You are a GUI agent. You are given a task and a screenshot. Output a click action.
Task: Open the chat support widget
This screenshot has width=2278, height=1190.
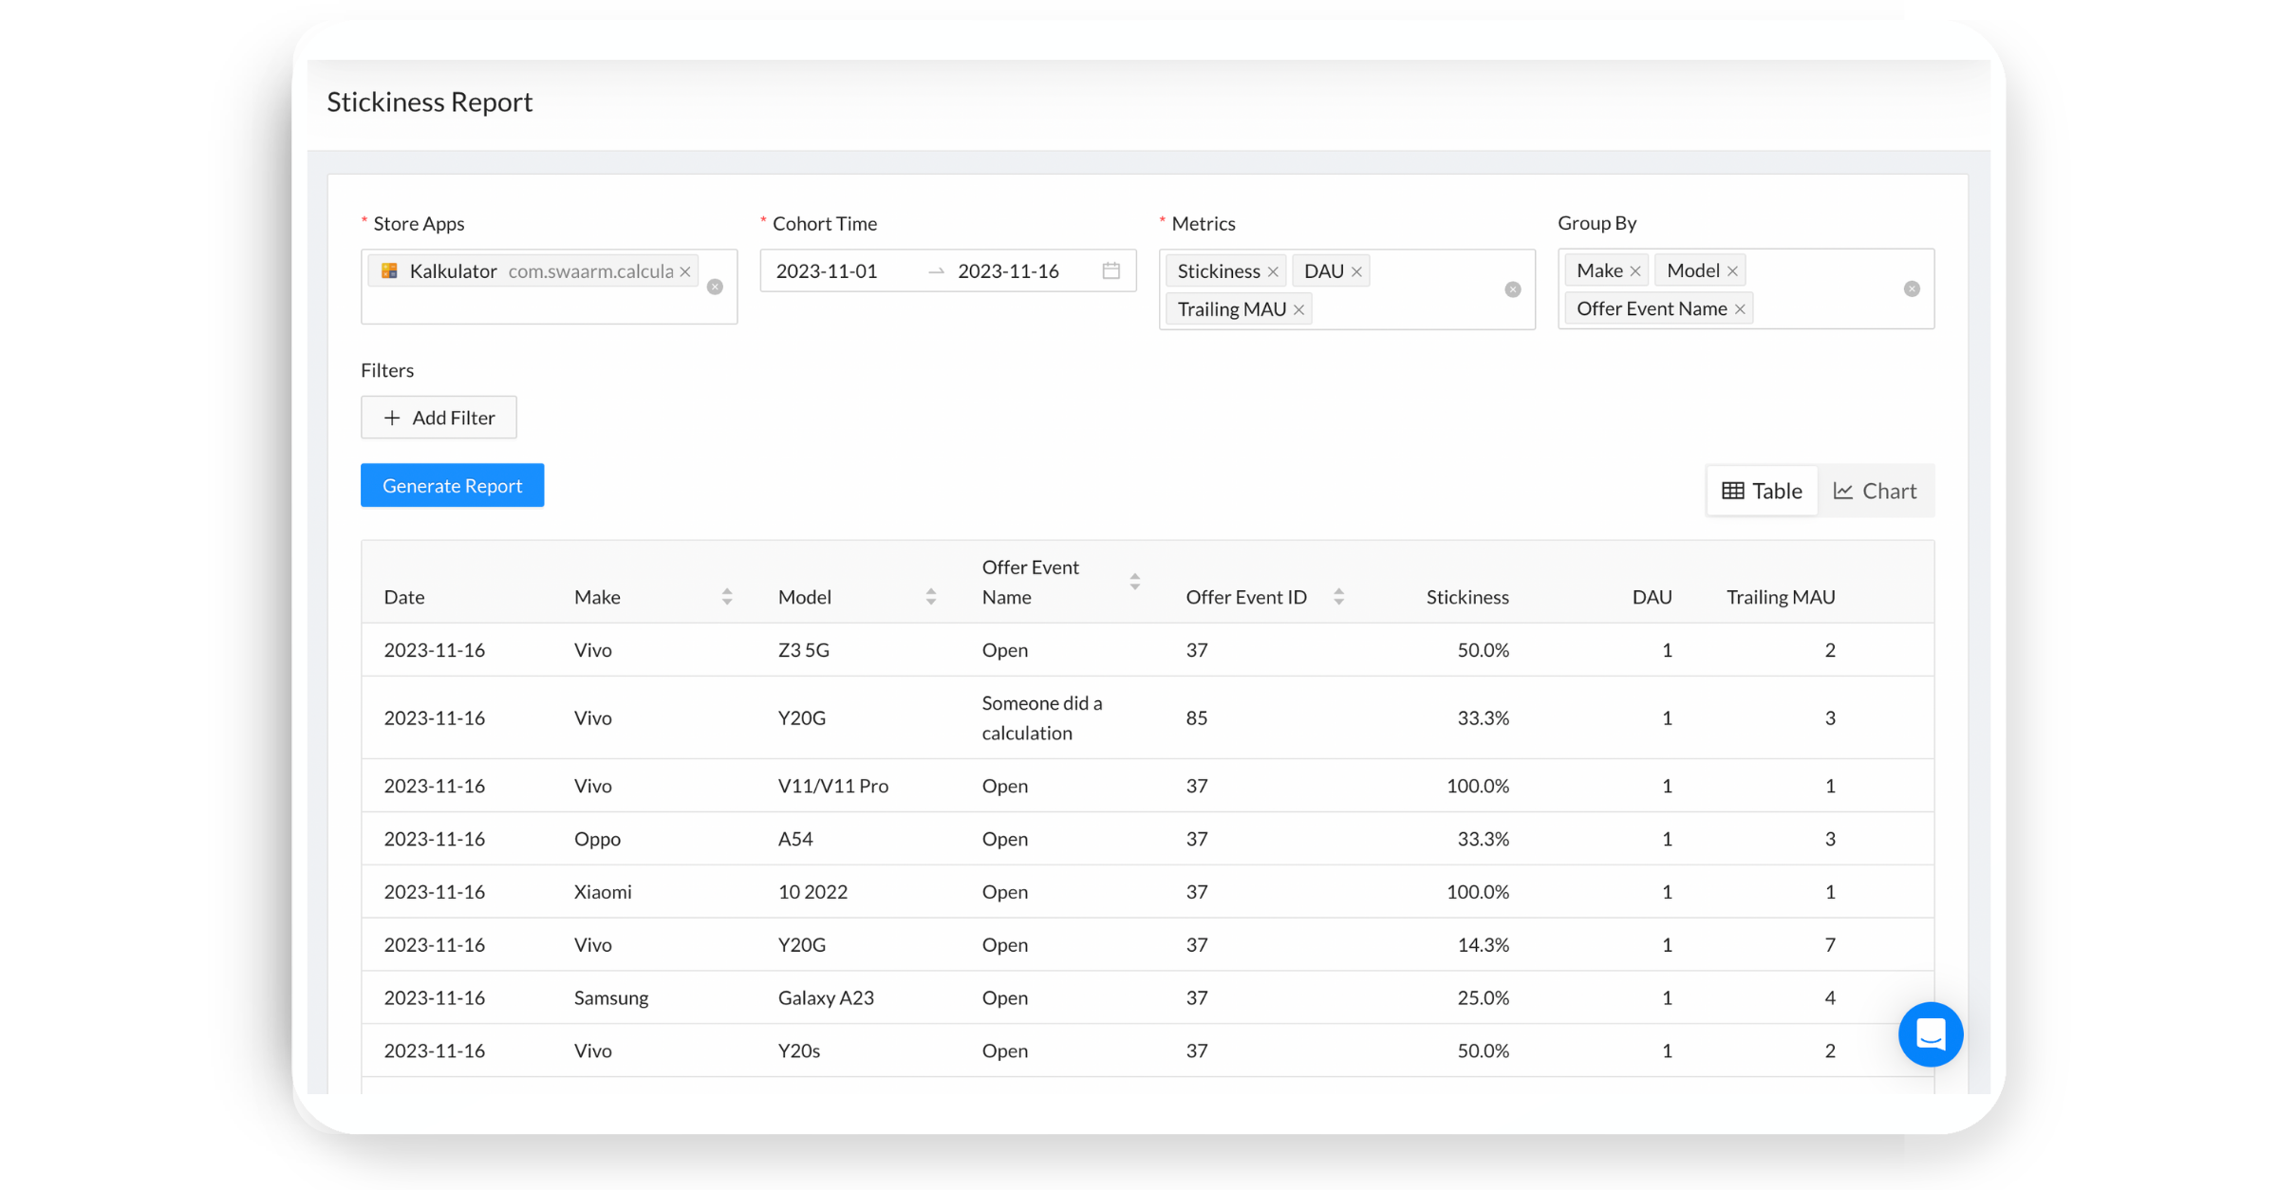pyautogui.click(x=1931, y=1034)
